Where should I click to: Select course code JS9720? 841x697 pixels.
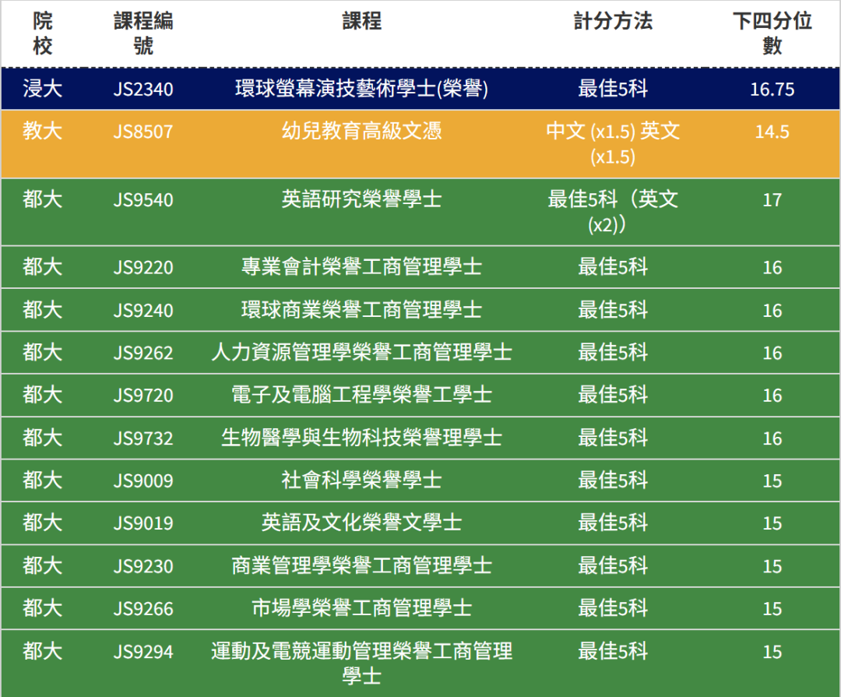[x=143, y=396]
